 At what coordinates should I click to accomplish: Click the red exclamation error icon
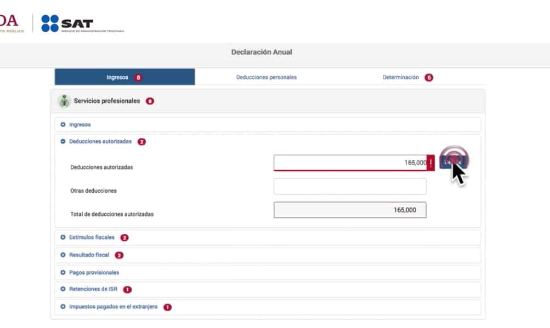430,163
